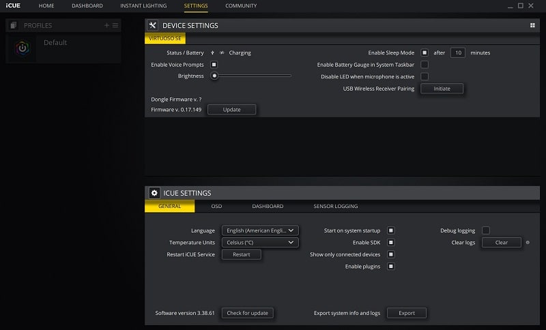Click Software version 3.38.61 text

pyautogui.click(x=185, y=313)
